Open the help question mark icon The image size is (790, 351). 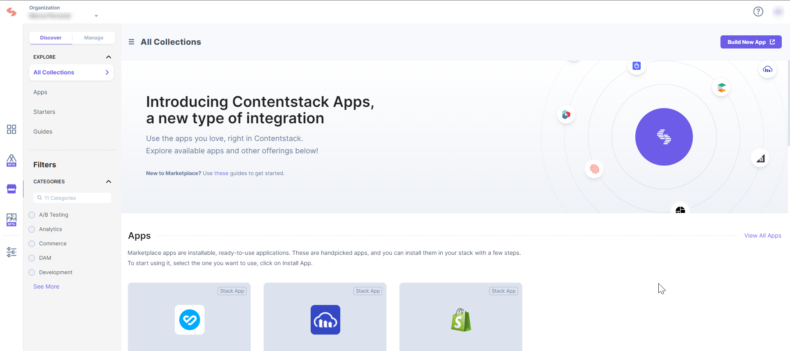click(758, 12)
